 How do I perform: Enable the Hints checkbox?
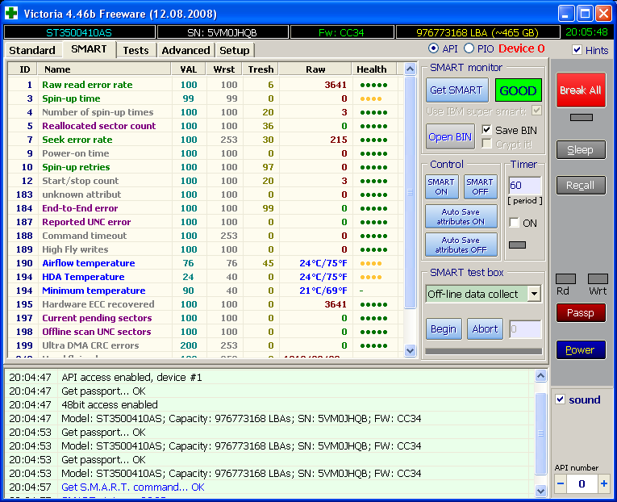tap(577, 50)
